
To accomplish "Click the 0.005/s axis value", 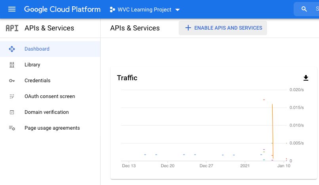I will (x=297, y=143).
